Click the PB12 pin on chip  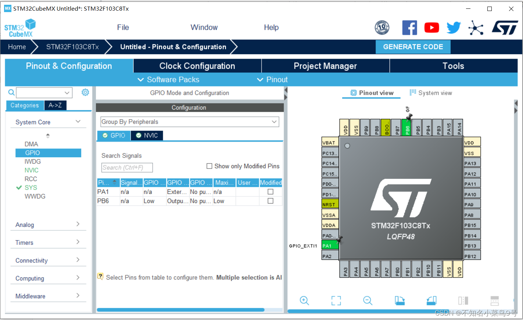pyautogui.click(x=472, y=255)
